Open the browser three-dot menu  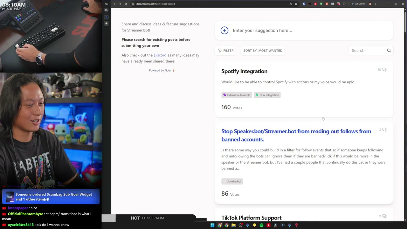coord(376,4)
